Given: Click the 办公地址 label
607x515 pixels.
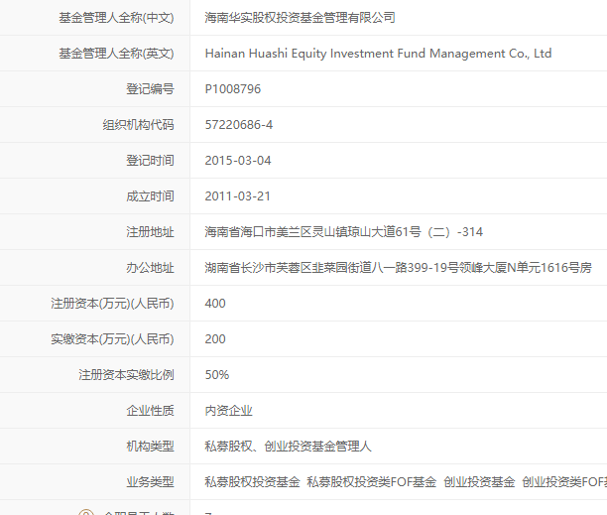Looking at the screenshot, I should [150, 268].
